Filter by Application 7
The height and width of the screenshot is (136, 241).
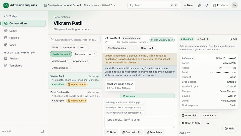pyautogui.click(x=81, y=61)
